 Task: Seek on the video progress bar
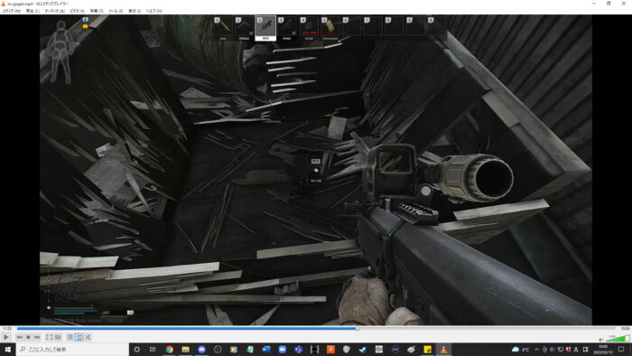316,329
